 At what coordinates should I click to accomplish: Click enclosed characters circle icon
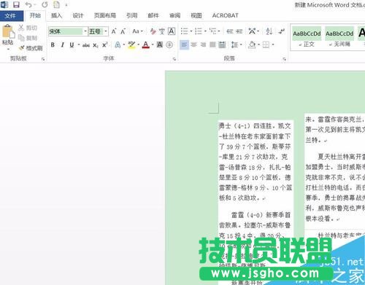pos(169,44)
